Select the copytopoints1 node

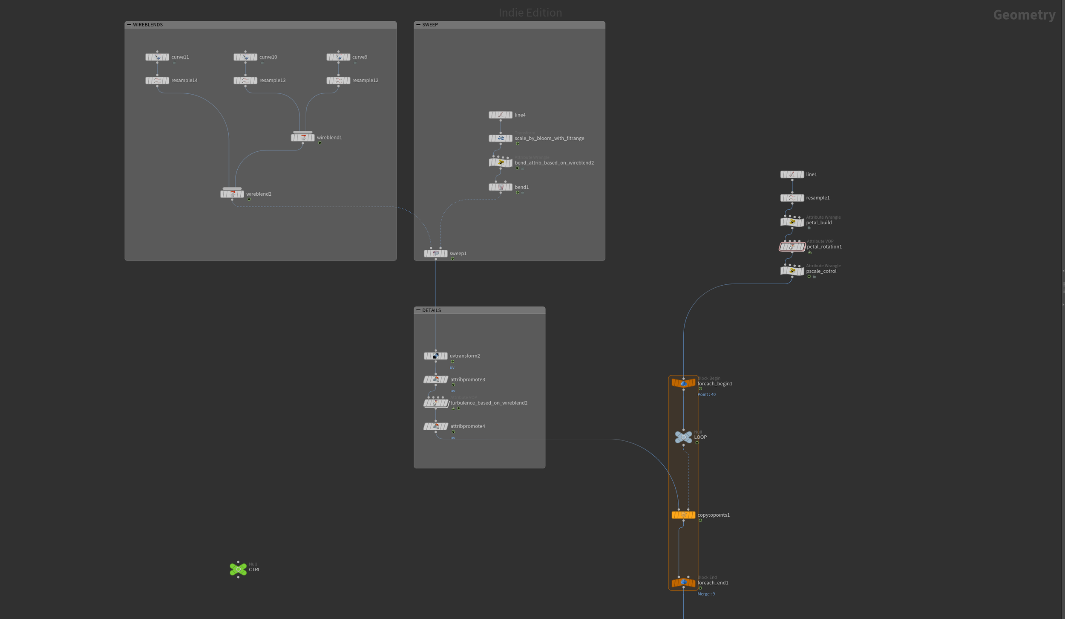683,515
